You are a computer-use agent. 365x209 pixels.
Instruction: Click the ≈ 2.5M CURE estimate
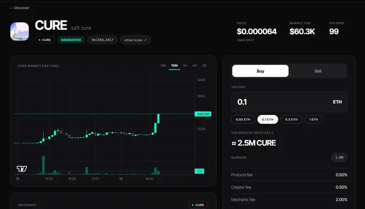[x=254, y=143]
